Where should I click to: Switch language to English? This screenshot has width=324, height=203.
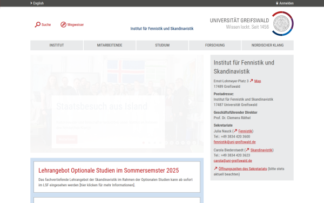coord(37,3)
